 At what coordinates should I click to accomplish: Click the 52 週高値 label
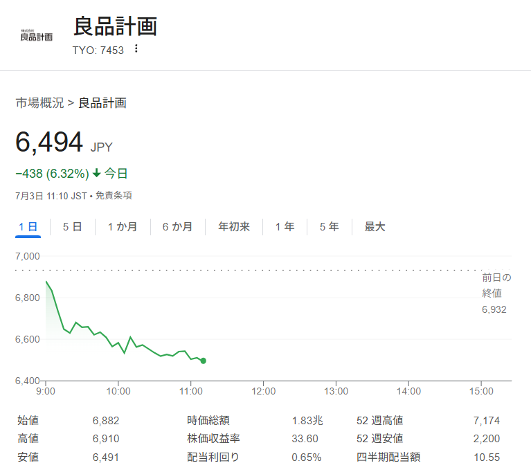380,421
